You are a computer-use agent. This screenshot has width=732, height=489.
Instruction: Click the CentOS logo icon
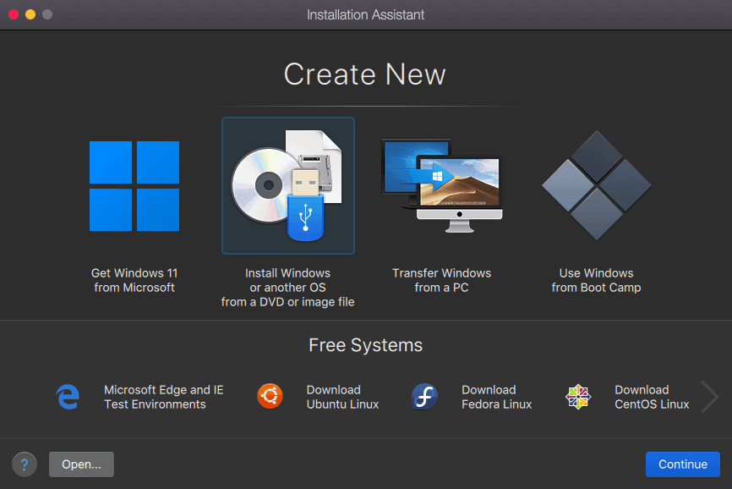(x=578, y=397)
